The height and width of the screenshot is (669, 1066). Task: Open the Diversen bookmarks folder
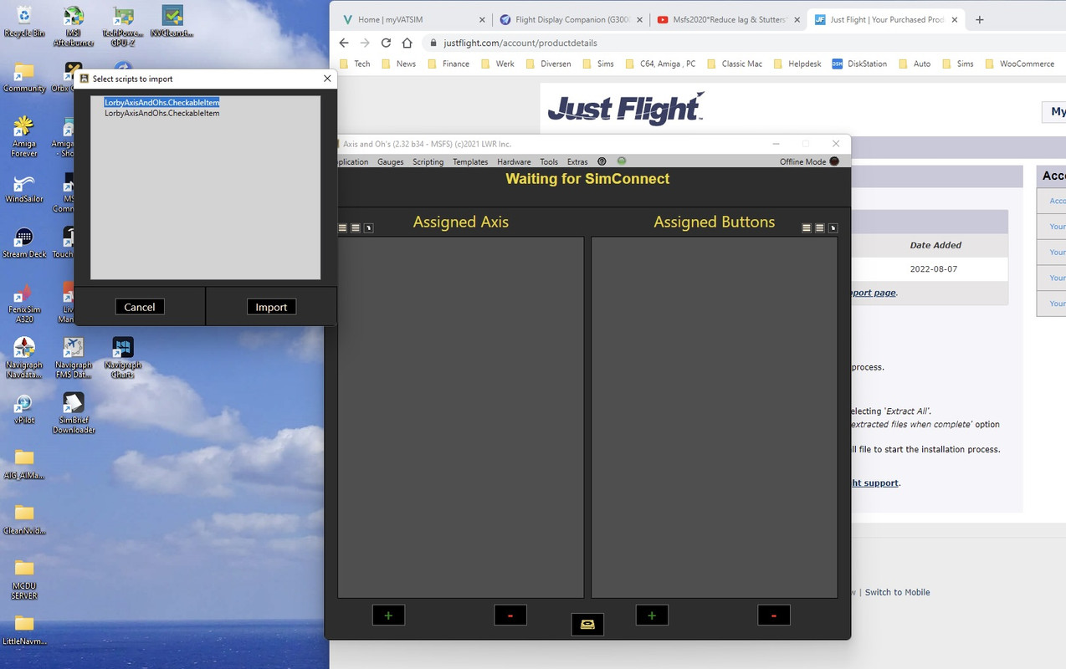[x=548, y=64]
